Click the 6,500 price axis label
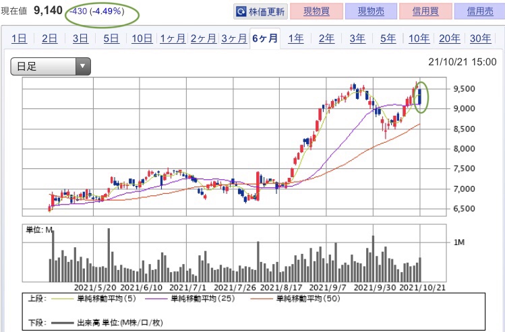 (464, 209)
